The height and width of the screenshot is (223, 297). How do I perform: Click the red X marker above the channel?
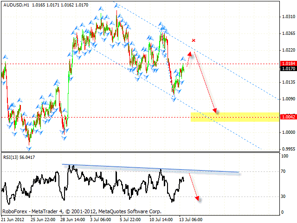pos(194,41)
